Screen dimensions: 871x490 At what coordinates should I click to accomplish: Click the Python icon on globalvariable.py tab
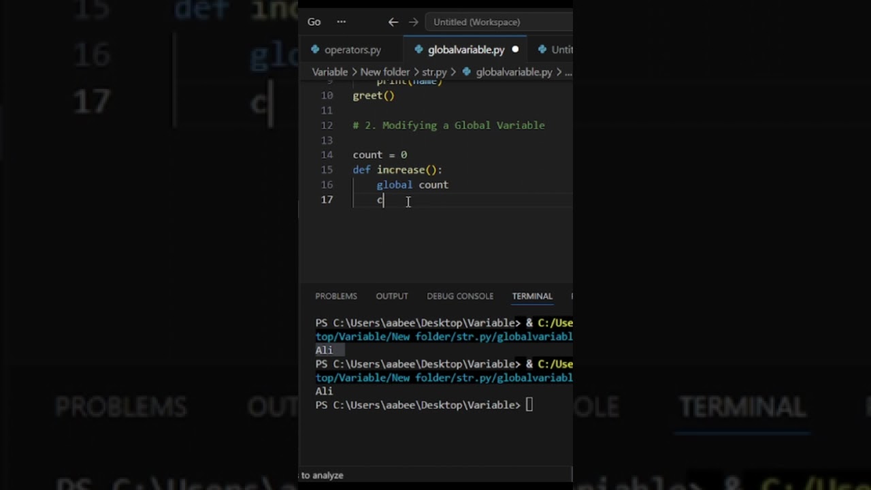(418, 50)
